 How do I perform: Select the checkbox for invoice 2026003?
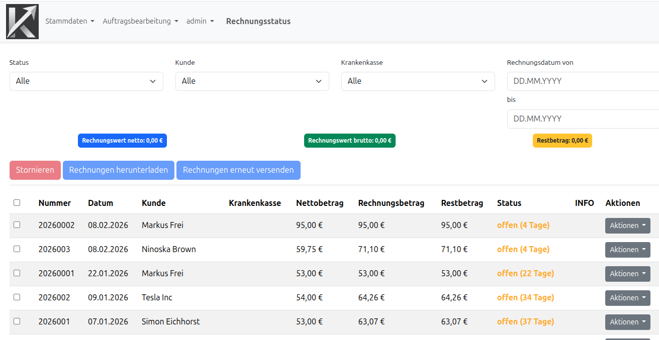tap(17, 249)
